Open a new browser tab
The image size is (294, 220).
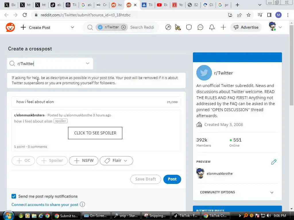237,5
